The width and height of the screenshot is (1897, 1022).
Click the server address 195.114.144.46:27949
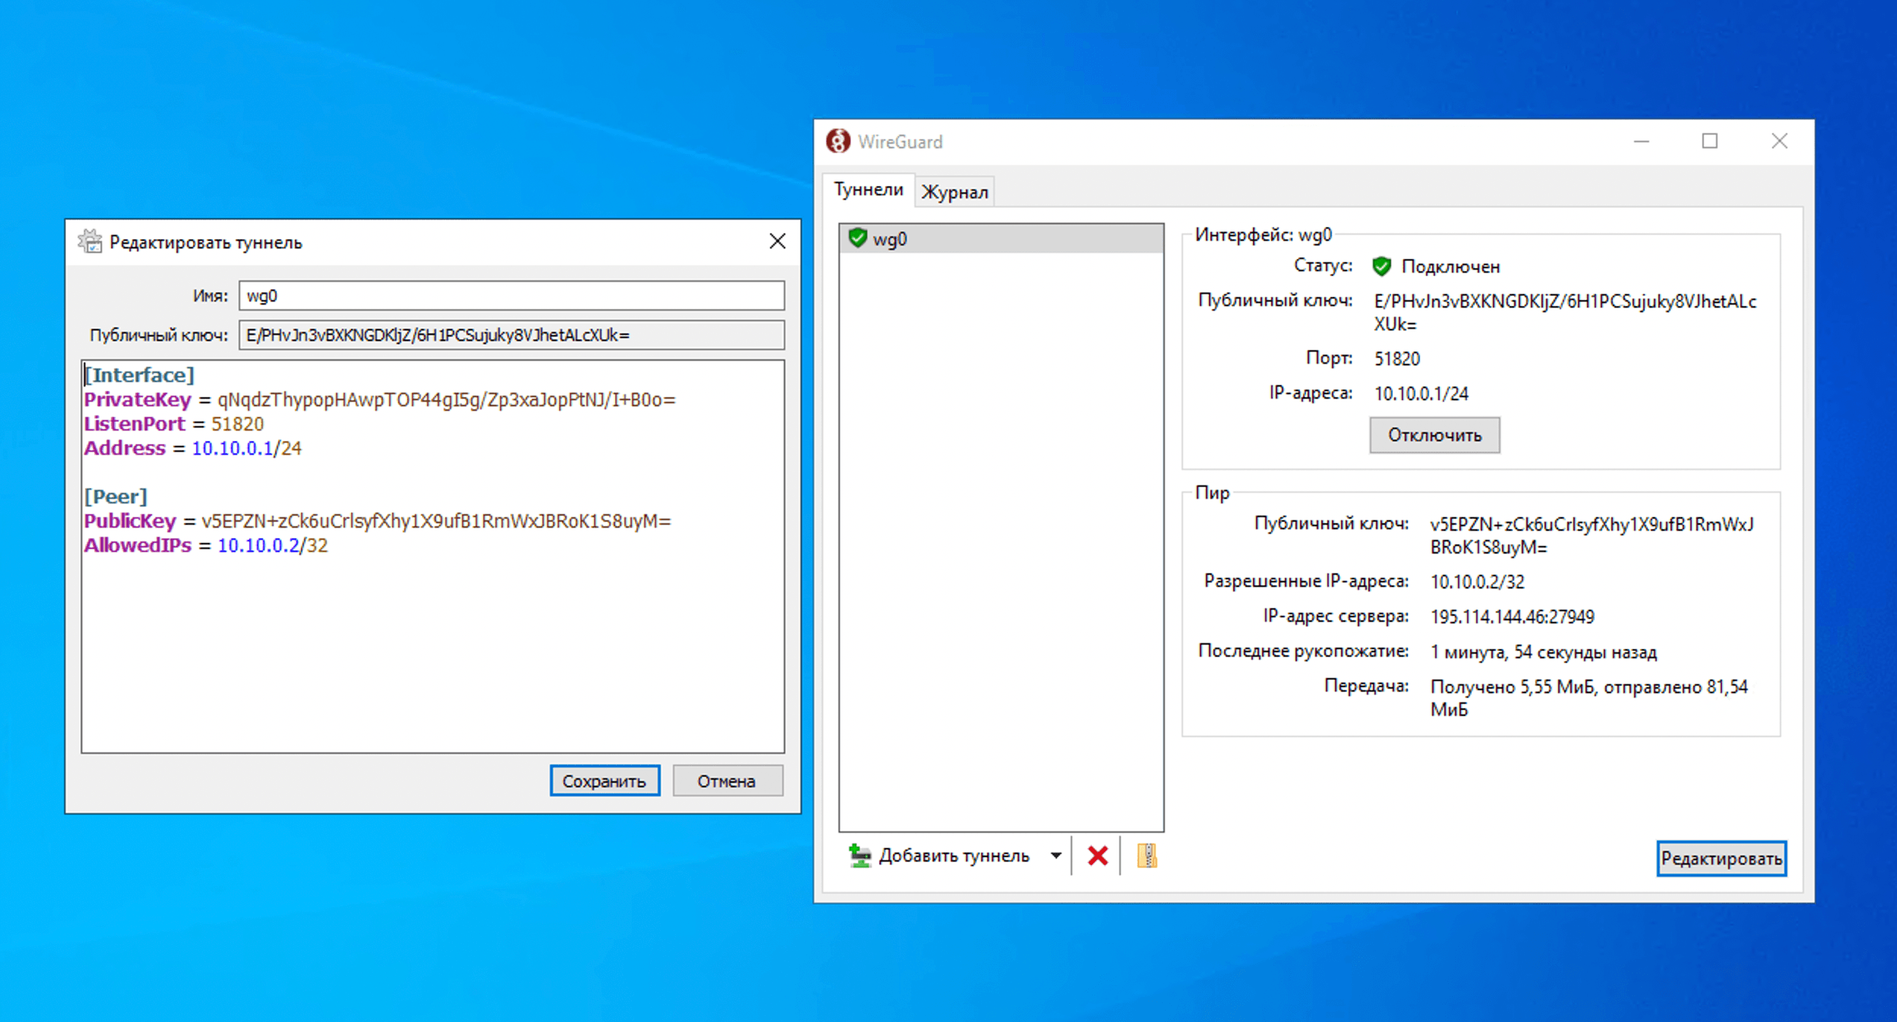(x=1512, y=617)
